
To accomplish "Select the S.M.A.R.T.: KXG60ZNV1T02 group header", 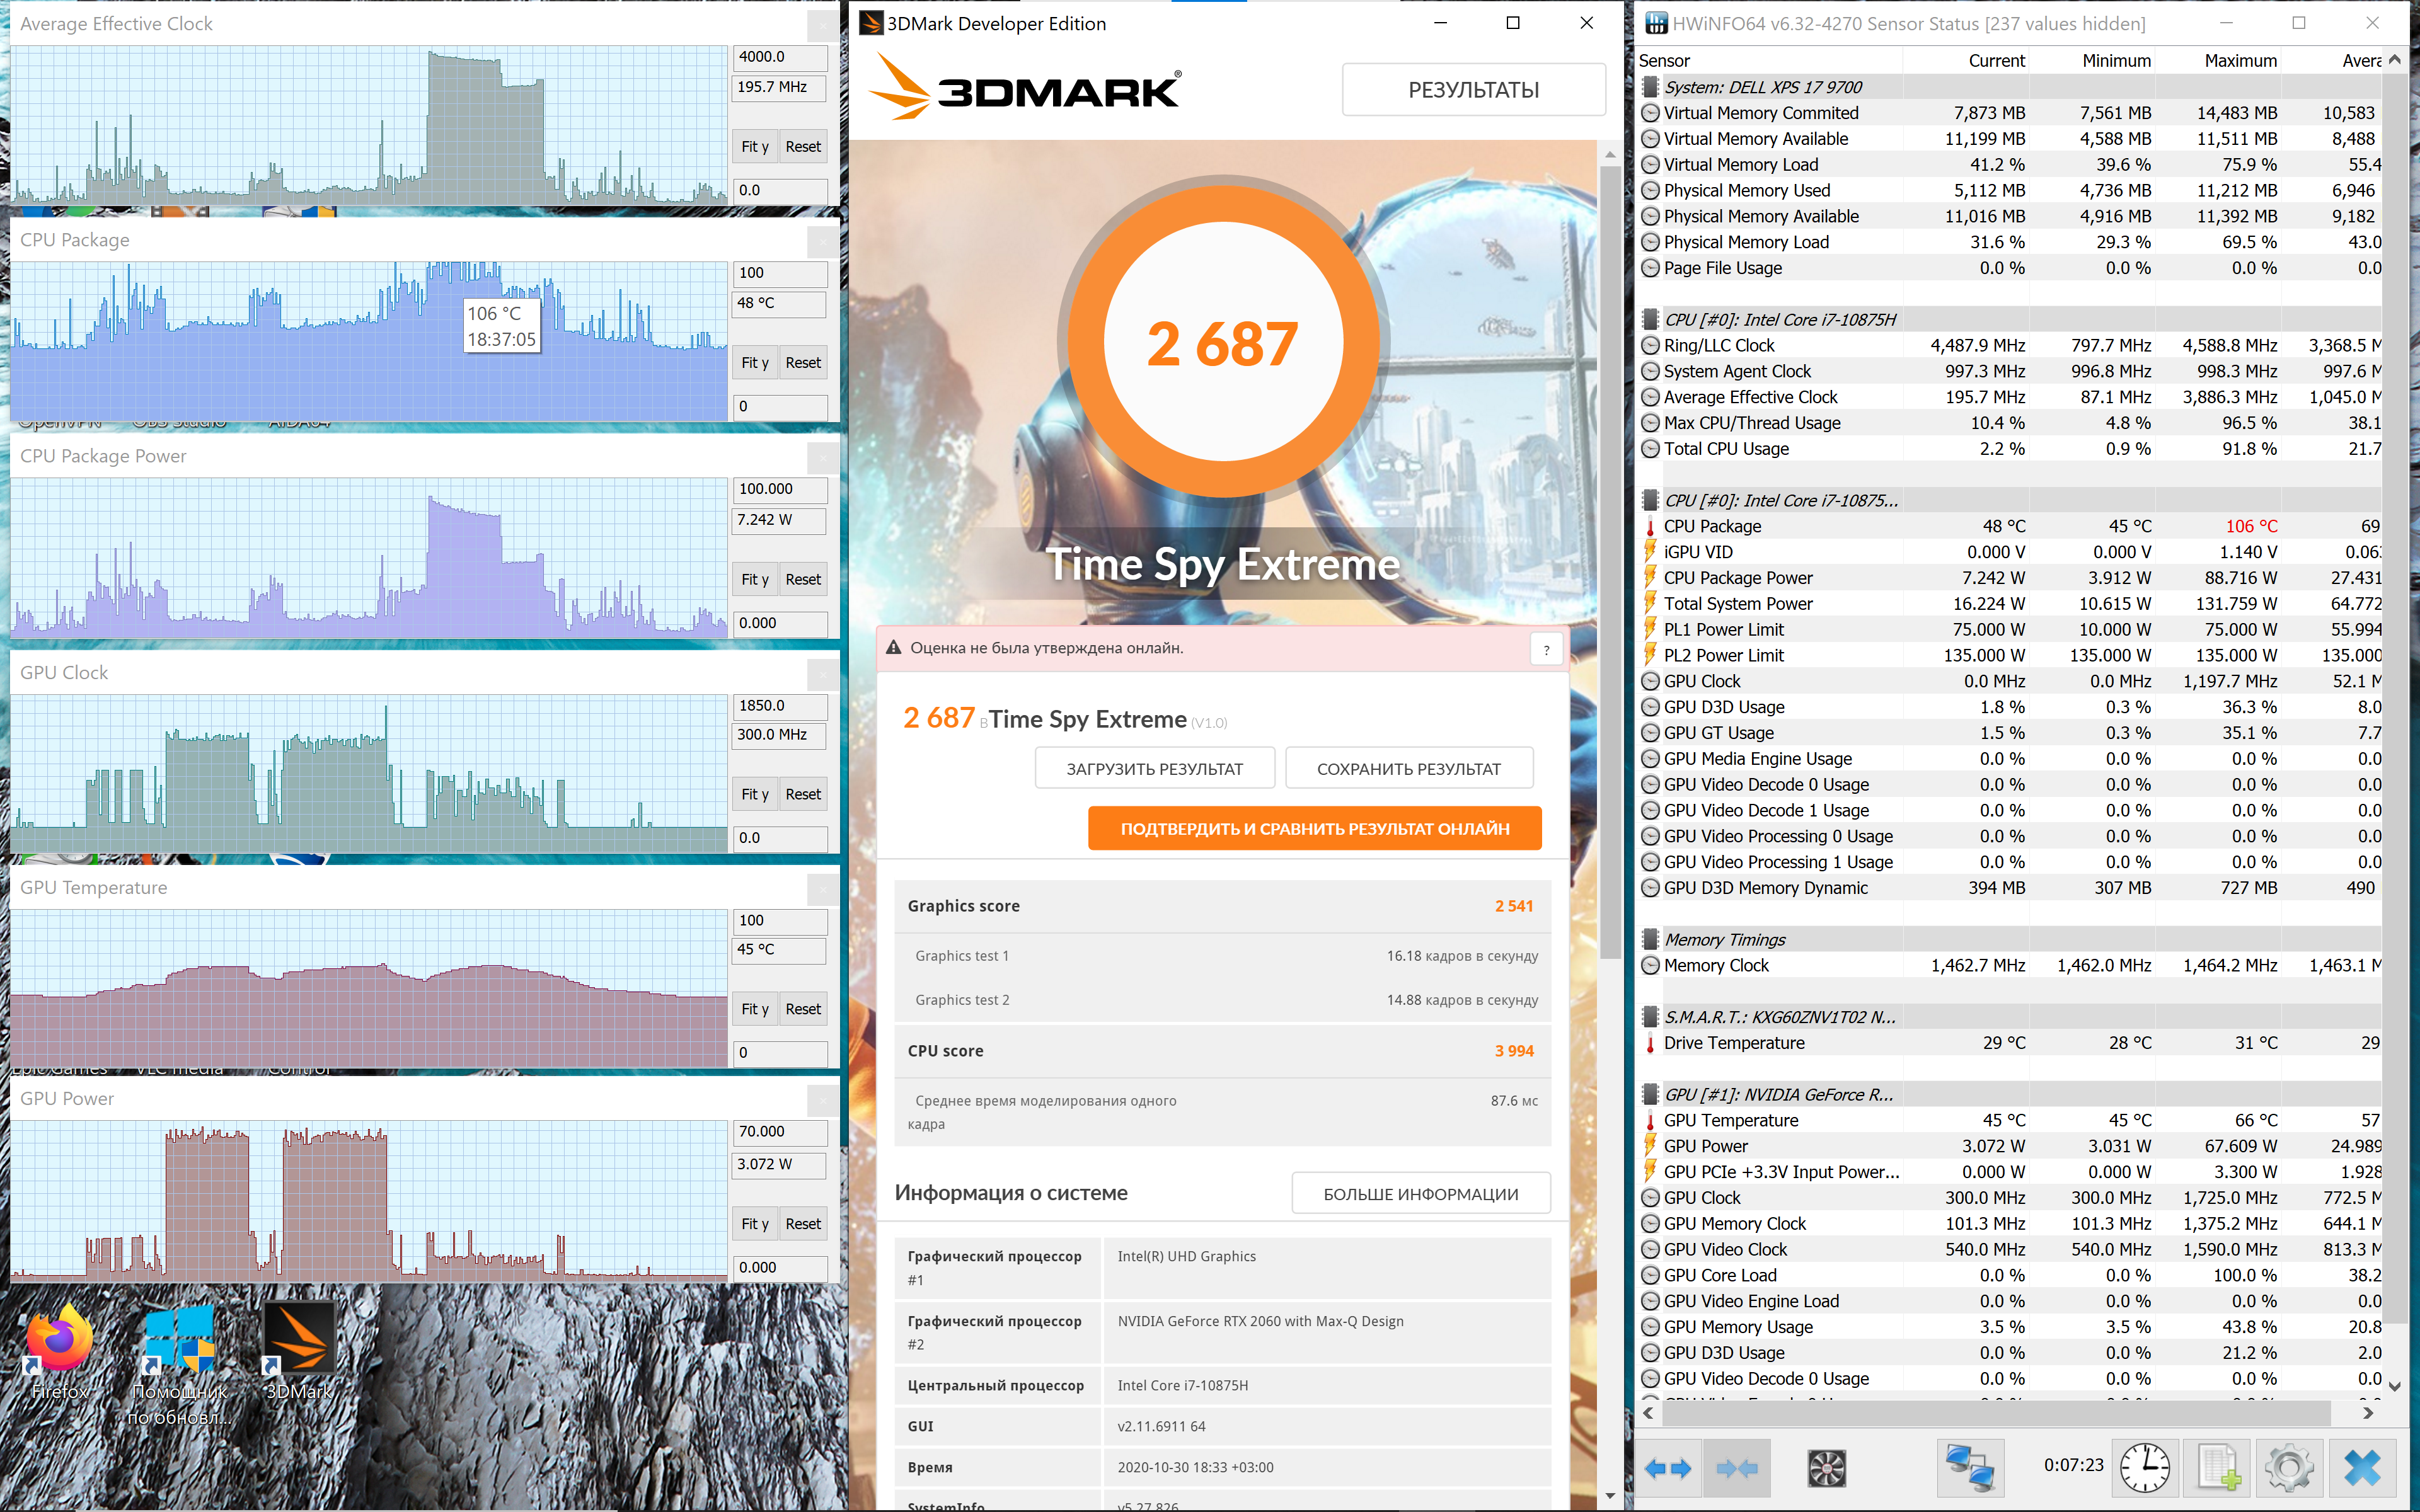I will tap(2009, 1017).
